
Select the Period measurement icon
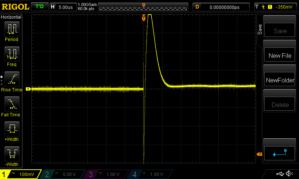[x=12, y=29]
